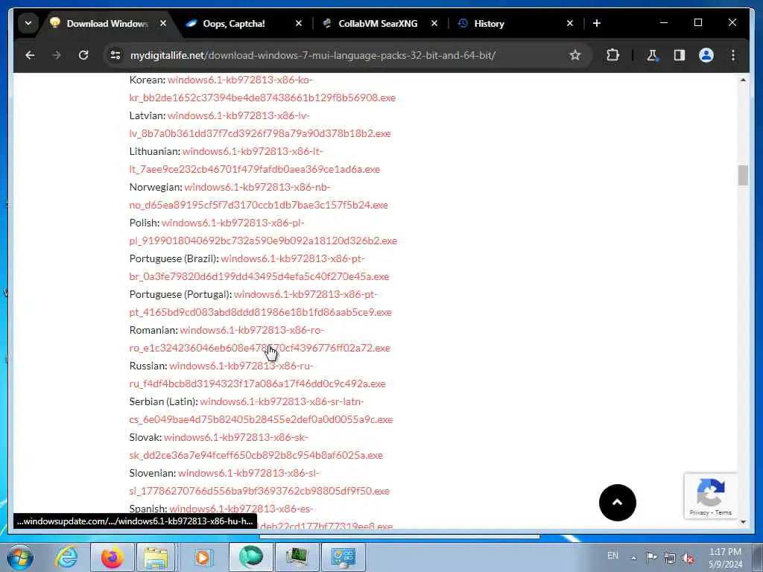Open Chrome three-dot menu
The width and height of the screenshot is (763, 572).
click(x=733, y=55)
